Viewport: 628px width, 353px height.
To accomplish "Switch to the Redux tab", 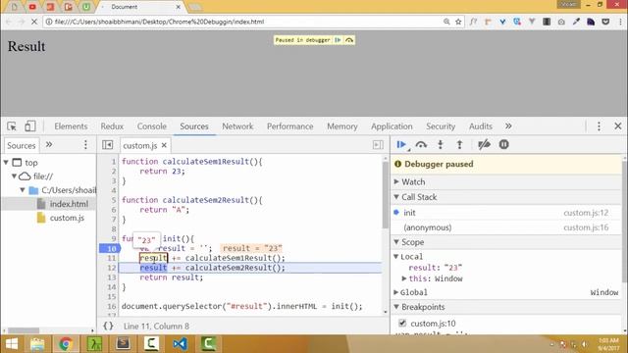I will tap(112, 126).
